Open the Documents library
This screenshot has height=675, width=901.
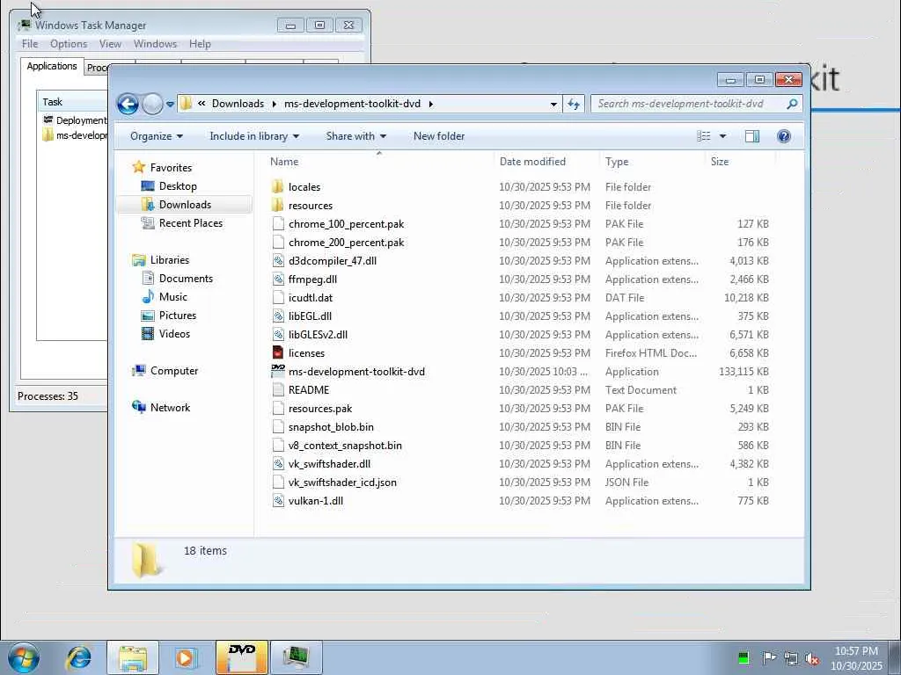tap(186, 279)
